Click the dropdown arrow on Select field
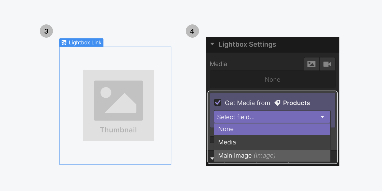The width and height of the screenshot is (382, 191). point(322,117)
